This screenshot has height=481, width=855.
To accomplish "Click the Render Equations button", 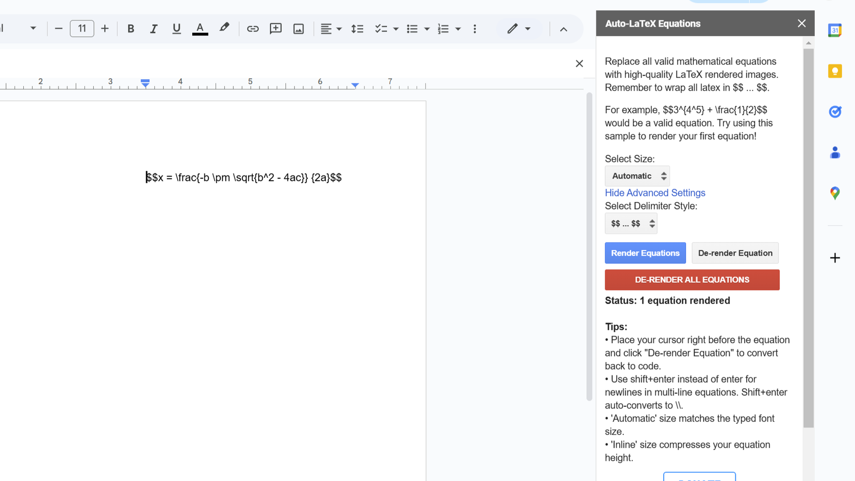I will tap(645, 253).
